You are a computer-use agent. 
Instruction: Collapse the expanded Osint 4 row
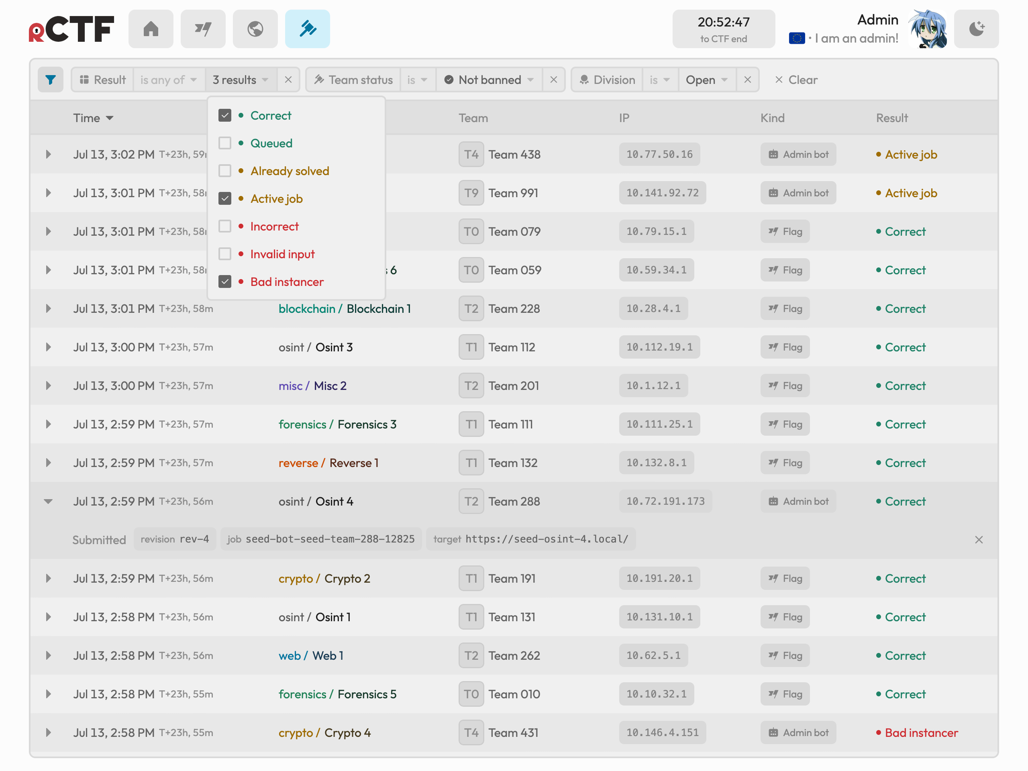(x=48, y=502)
